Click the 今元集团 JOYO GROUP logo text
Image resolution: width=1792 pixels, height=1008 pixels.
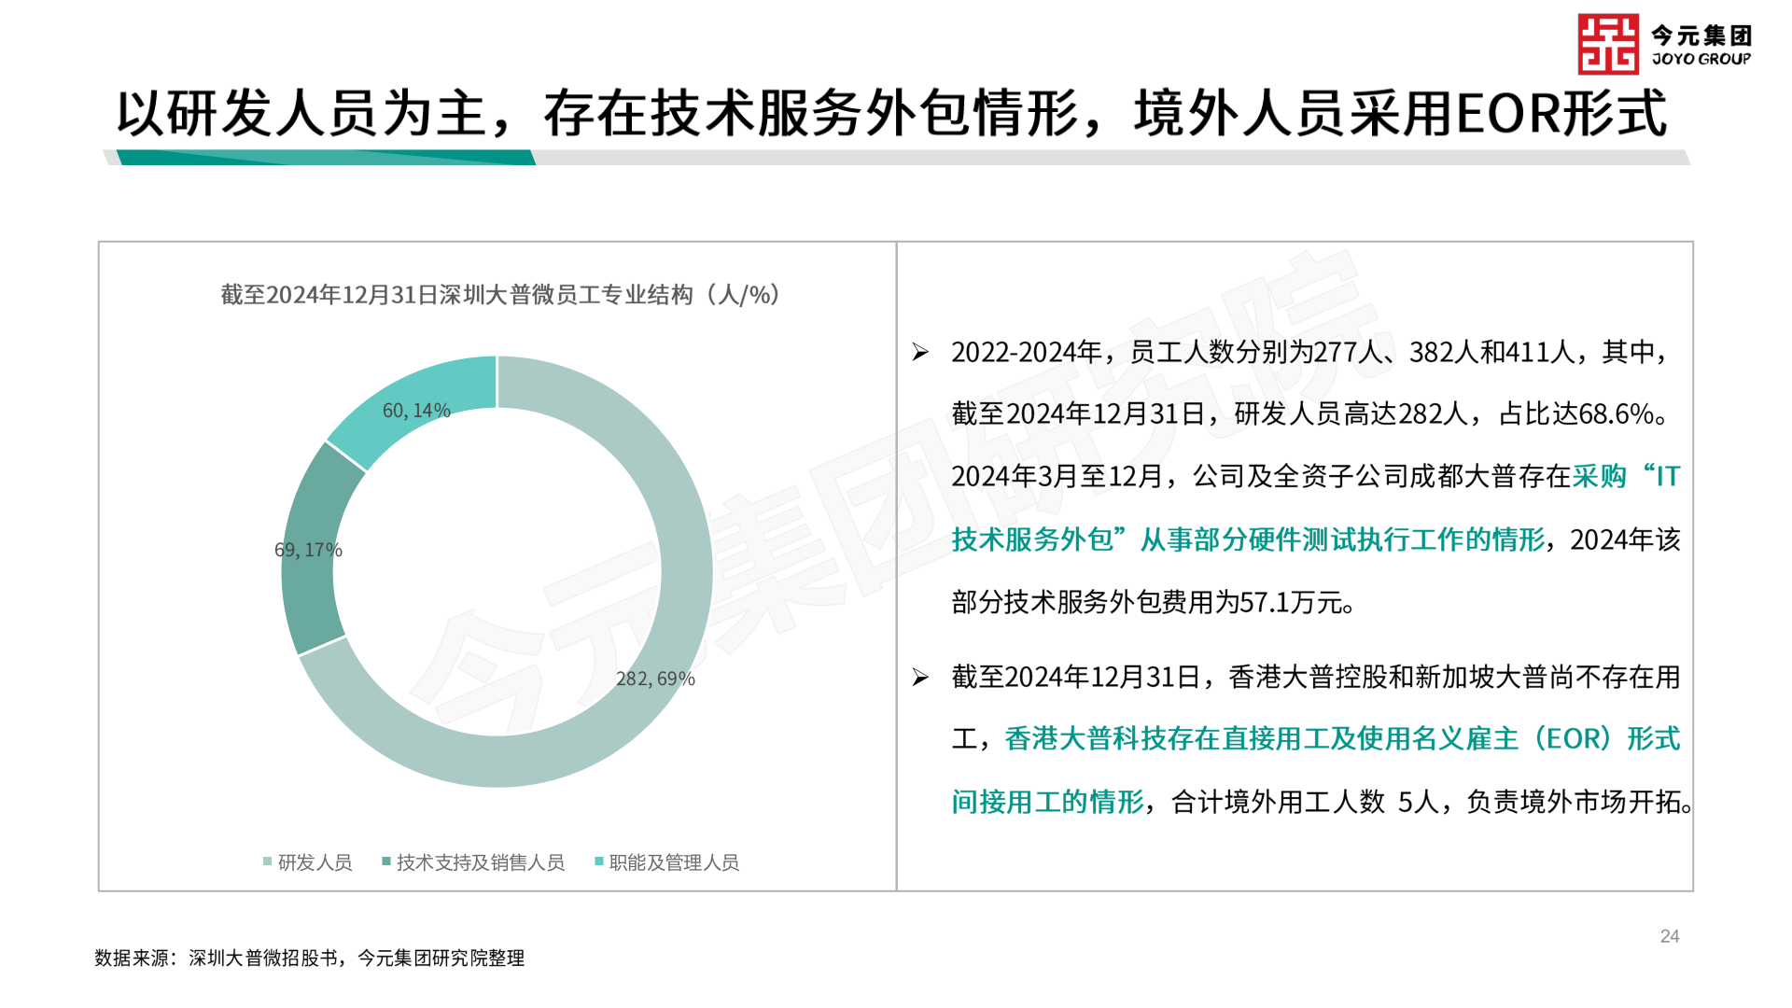[1701, 45]
